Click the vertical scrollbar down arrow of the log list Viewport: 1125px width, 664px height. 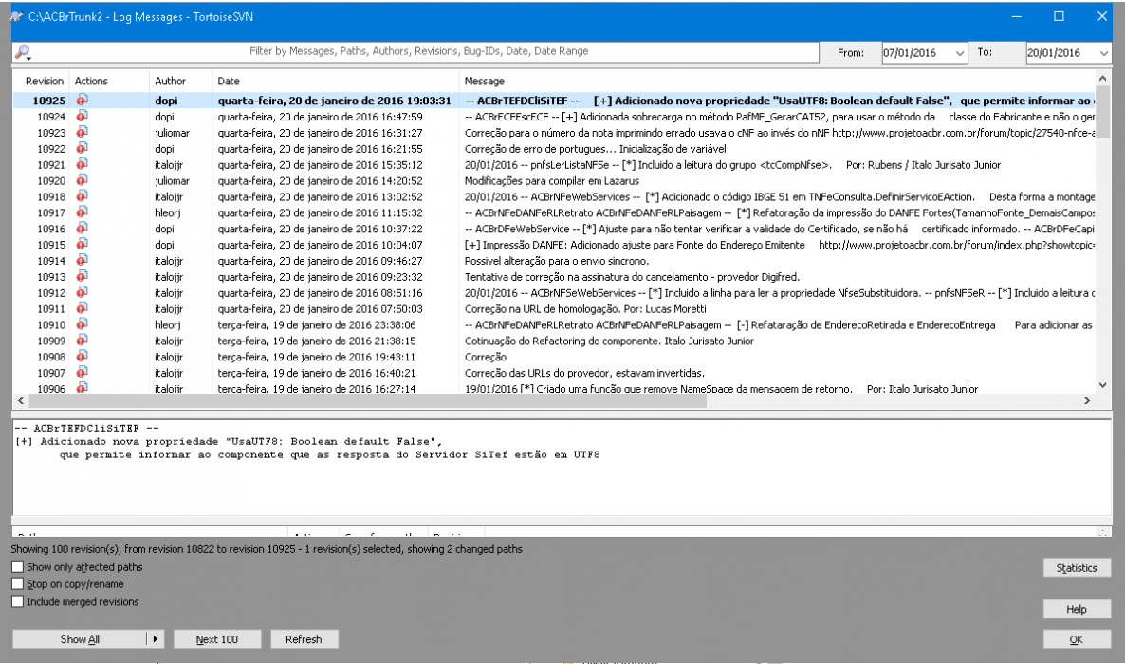pos(1103,385)
